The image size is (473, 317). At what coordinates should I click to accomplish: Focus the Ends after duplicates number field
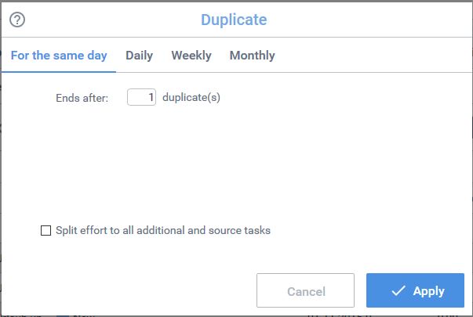pos(141,97)
